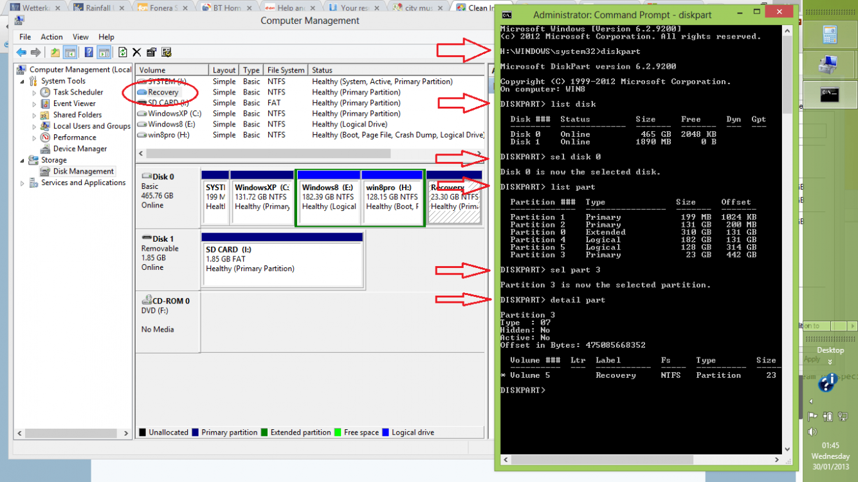The height and width of the screenshot is (482, 858).
Task: Click the Up one level folder icon
Action: point(55,53)
